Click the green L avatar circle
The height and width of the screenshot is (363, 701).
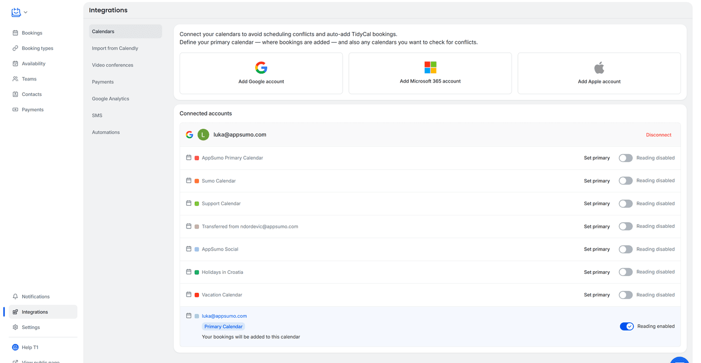pyautogui.click(x=203, y=135)
